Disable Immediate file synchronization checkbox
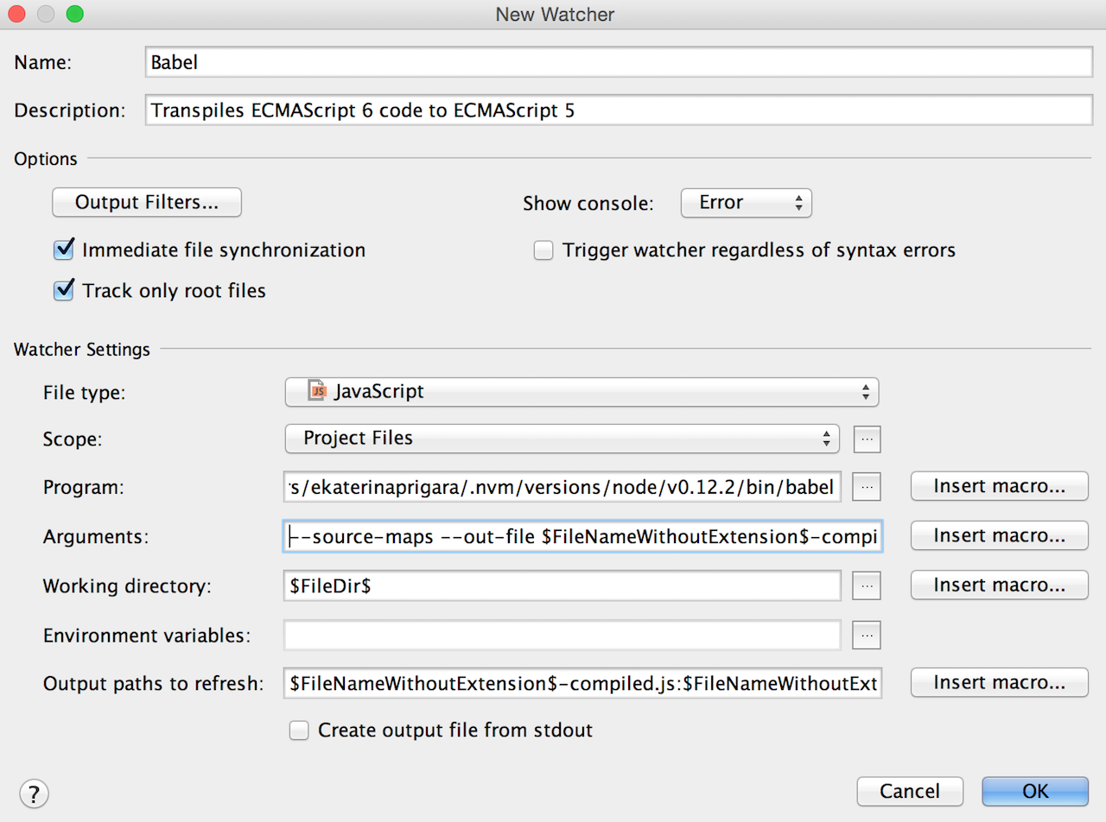The height and width of the screenshot is (822, 1106). pos(64,250)
